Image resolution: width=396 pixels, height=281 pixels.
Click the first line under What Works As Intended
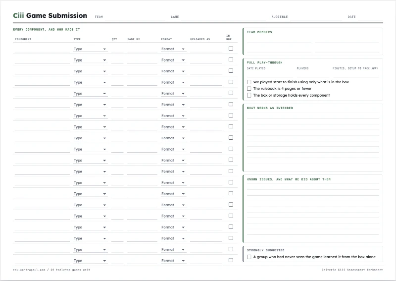tap(313, 116)
